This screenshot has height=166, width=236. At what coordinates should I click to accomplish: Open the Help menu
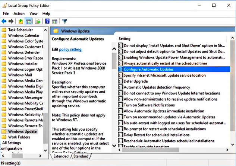pyautogui.click(x=46, y=13)
